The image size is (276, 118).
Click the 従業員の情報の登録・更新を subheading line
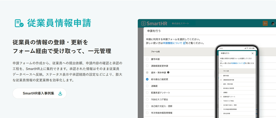[50, 42]
